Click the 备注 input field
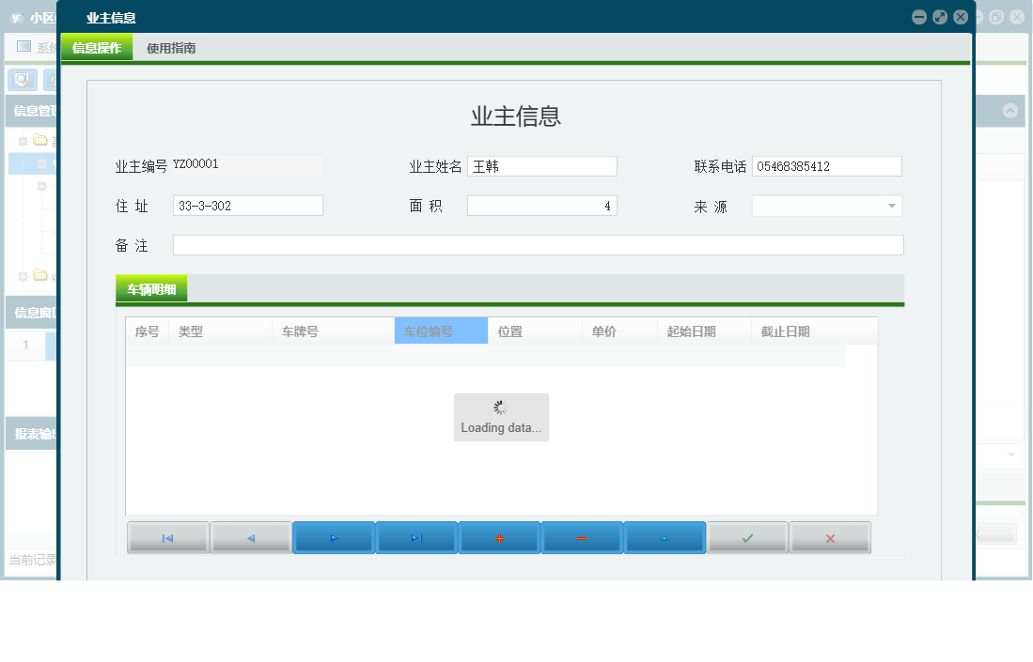This screenshot has height=662, width=1033. pyautogui.click(x=538, y=244)
